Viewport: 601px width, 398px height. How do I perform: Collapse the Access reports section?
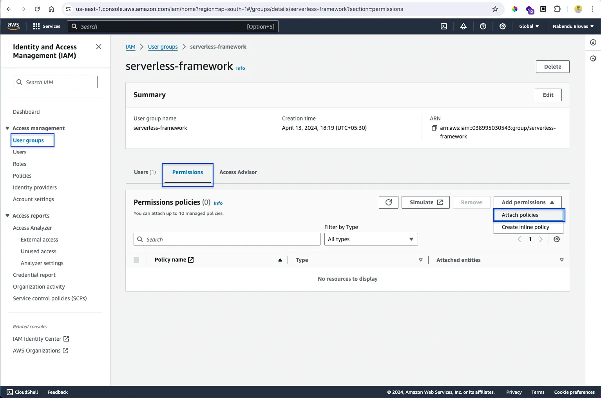click(x=7, y=216)
